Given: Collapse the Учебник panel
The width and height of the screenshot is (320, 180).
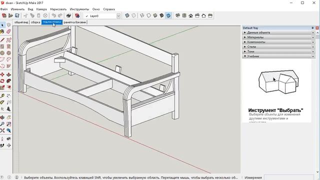Looking at the screenshot, I should click(278, 56).
